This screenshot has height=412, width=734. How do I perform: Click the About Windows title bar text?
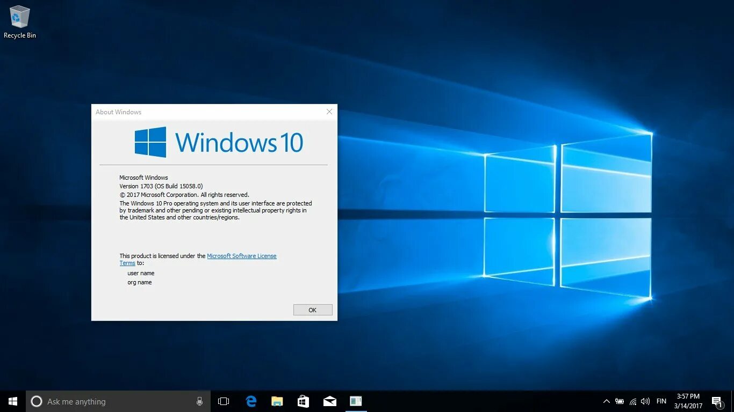pos(118,112)
